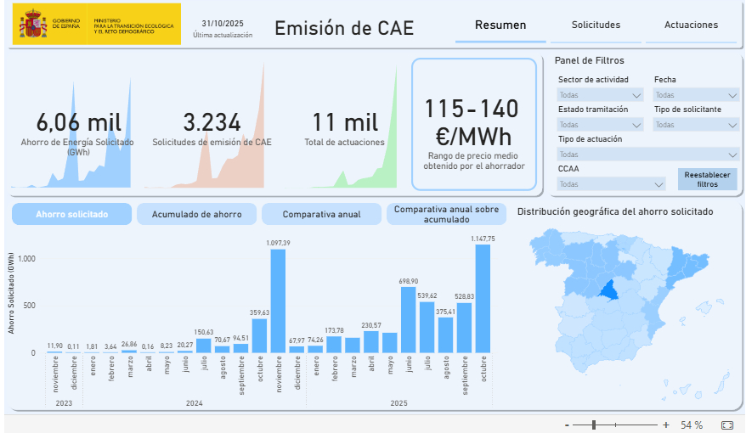Click the fit to page icon
This screenshot has height=433, width=746.
[x=727, y=425]
